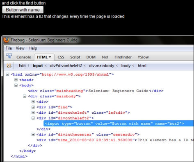Screen dimensions: 194x162
Task: Open the Firefinder tab
Action: point(123,57)
